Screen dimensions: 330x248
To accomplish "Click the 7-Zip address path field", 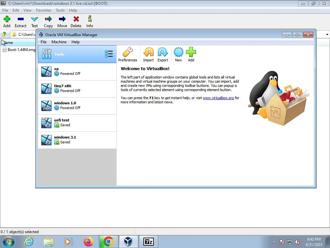I will coord(23,34).
